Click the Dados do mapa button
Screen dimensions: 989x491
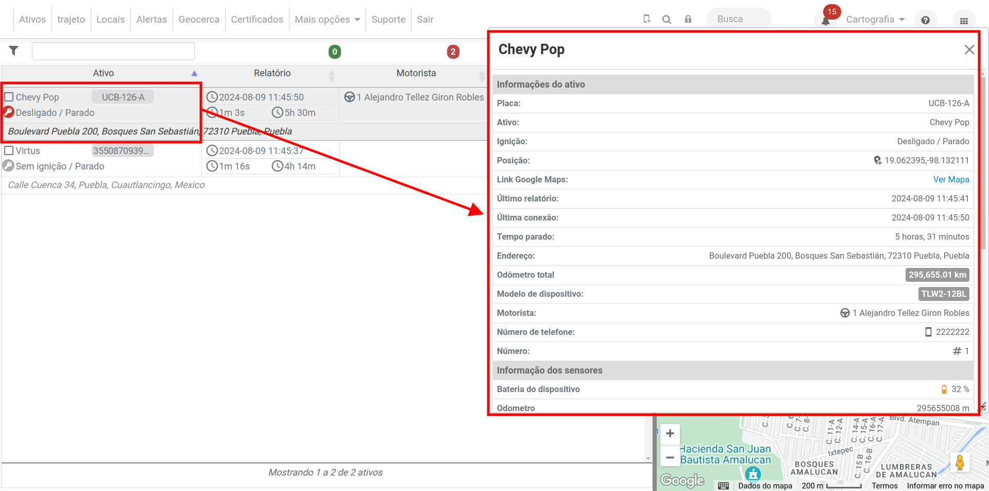pos(765,486)
